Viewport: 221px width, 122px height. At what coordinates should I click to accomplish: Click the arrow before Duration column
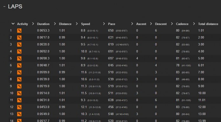click(33, 24)
